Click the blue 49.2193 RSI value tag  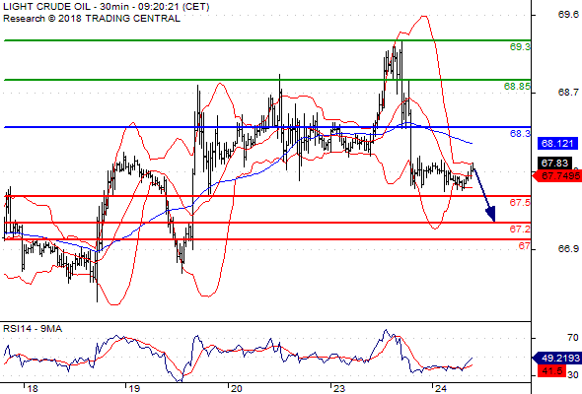click(x=556, y=358)
